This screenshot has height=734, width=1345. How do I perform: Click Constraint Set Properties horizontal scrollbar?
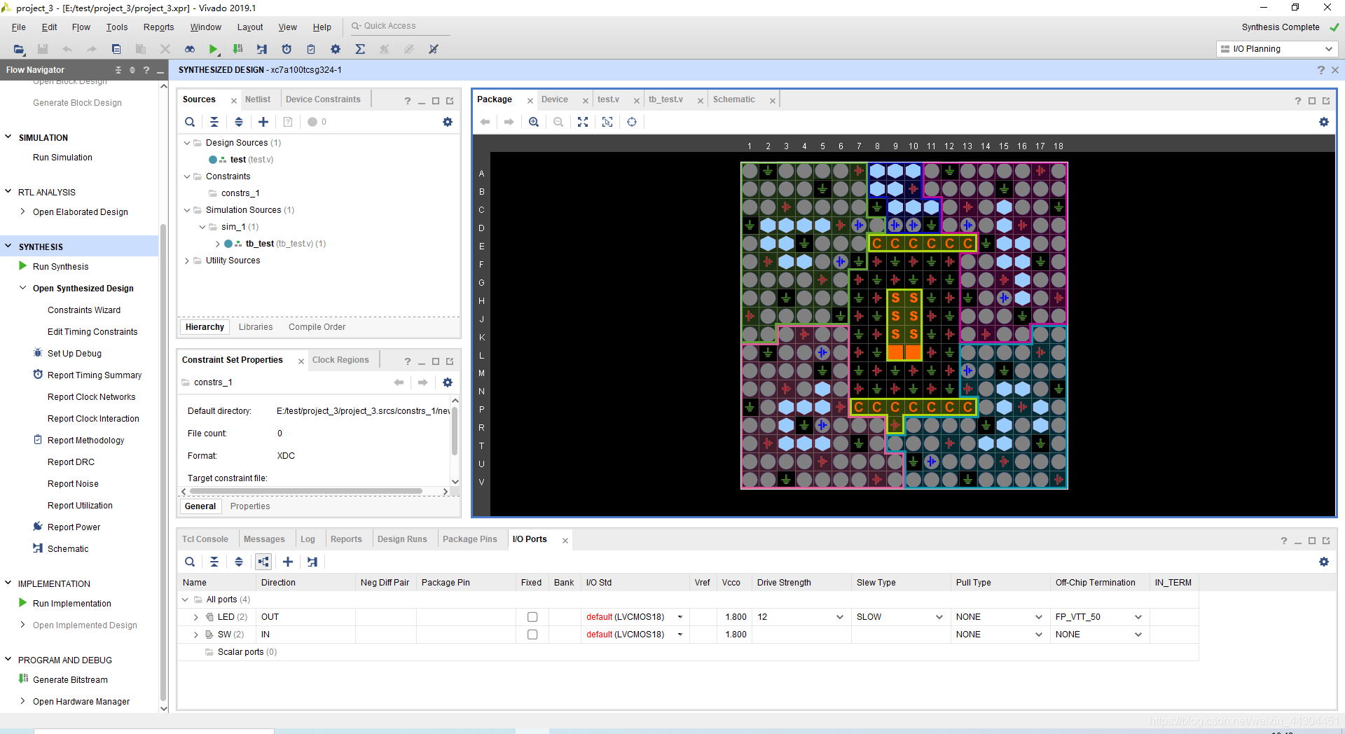point(306,492)
